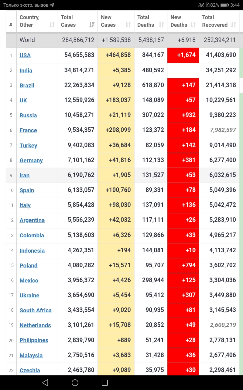Open the South Africa link
This screenshot has width=243, height=390.
click(x=36, y=310)
